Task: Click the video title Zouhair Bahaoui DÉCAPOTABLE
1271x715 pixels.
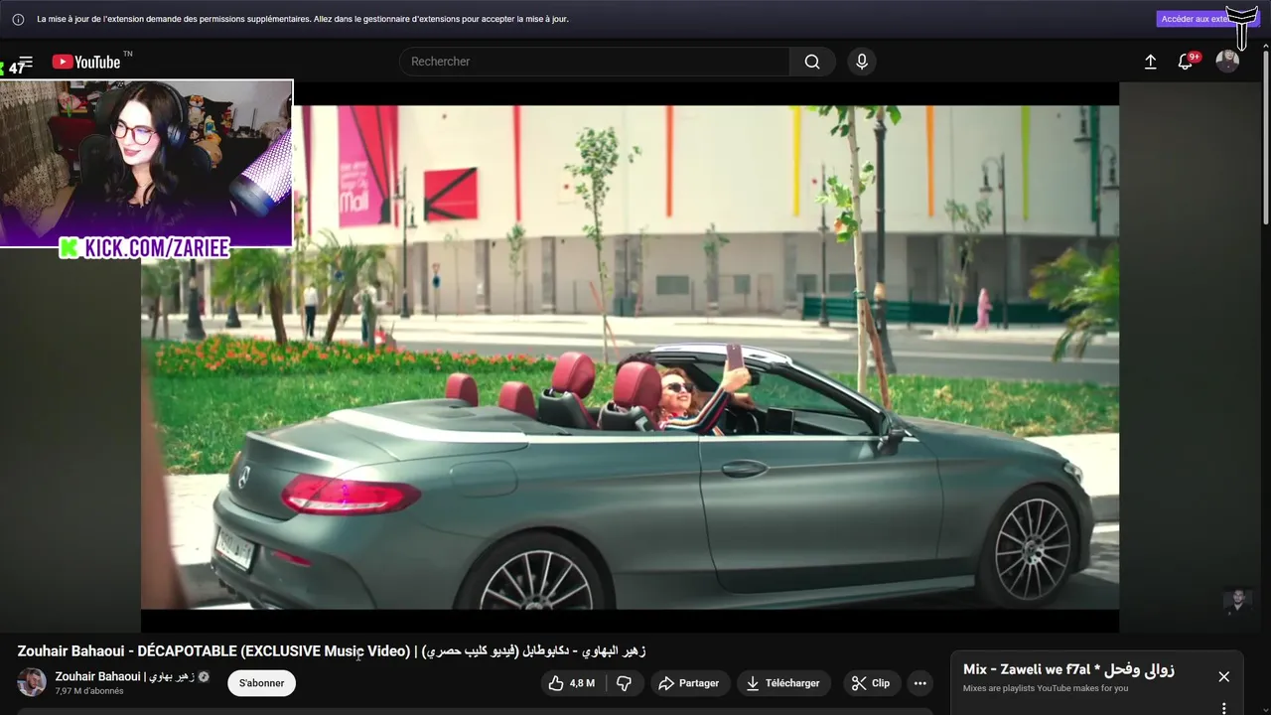Action: pyautogui.click(x=332, y=651)
